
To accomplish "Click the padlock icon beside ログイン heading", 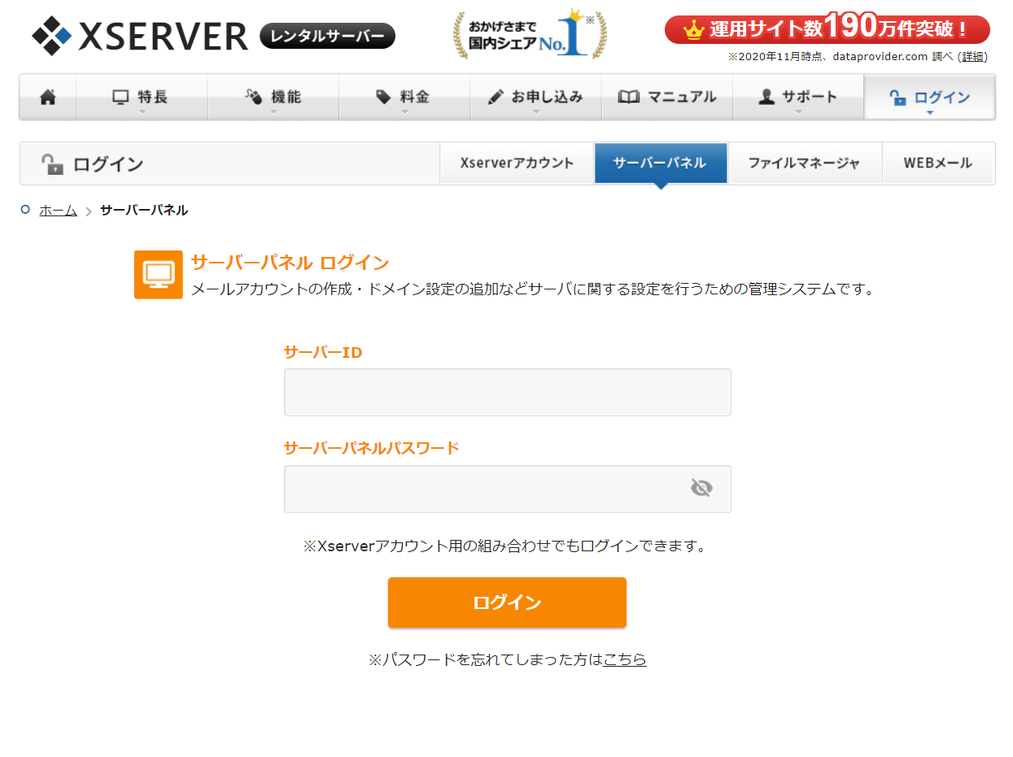I will pos(52,164).
